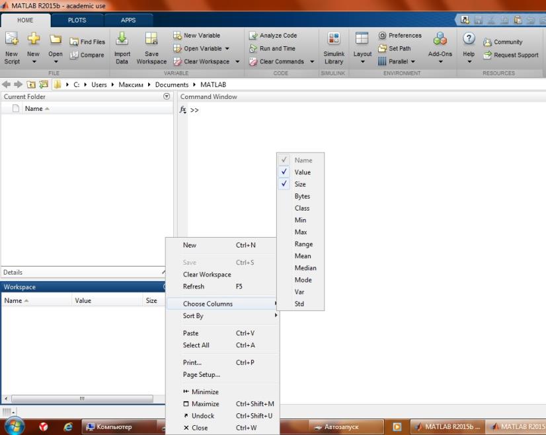The width and height of the screenshot is (546, 435).
Task: Click the Compare files icon
Action: coord(74,55)
